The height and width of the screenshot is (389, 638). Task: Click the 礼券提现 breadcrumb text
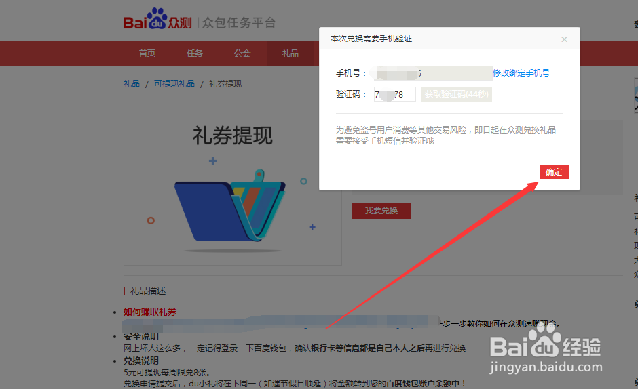click(225, 84)
